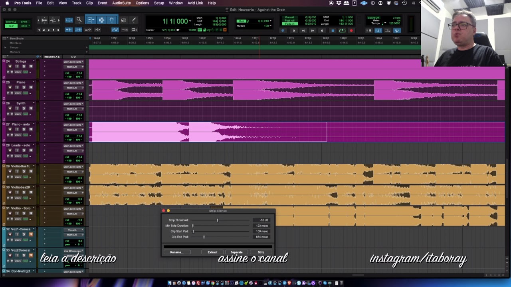Click the Rewind transport button

(x=303, y=30)
